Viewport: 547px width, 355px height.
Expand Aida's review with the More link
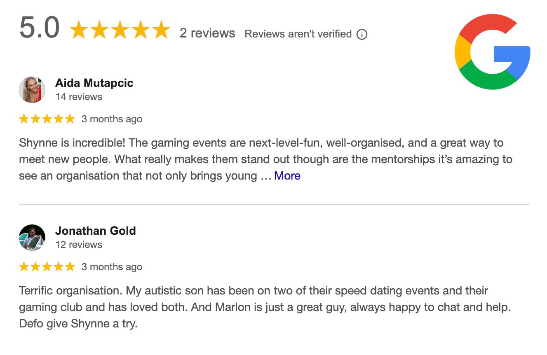pos(287,176)
